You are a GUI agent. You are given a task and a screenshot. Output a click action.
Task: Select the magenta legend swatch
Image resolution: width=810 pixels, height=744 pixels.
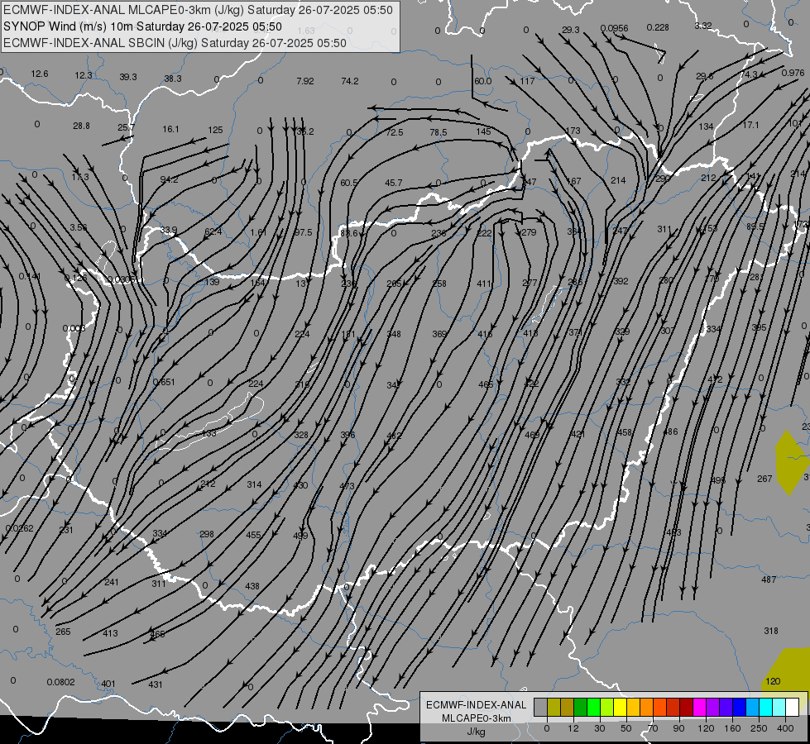700,707
